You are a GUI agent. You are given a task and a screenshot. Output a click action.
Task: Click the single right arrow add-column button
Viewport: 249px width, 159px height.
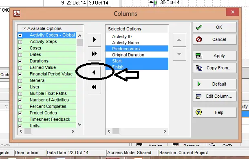coord(94,40)
